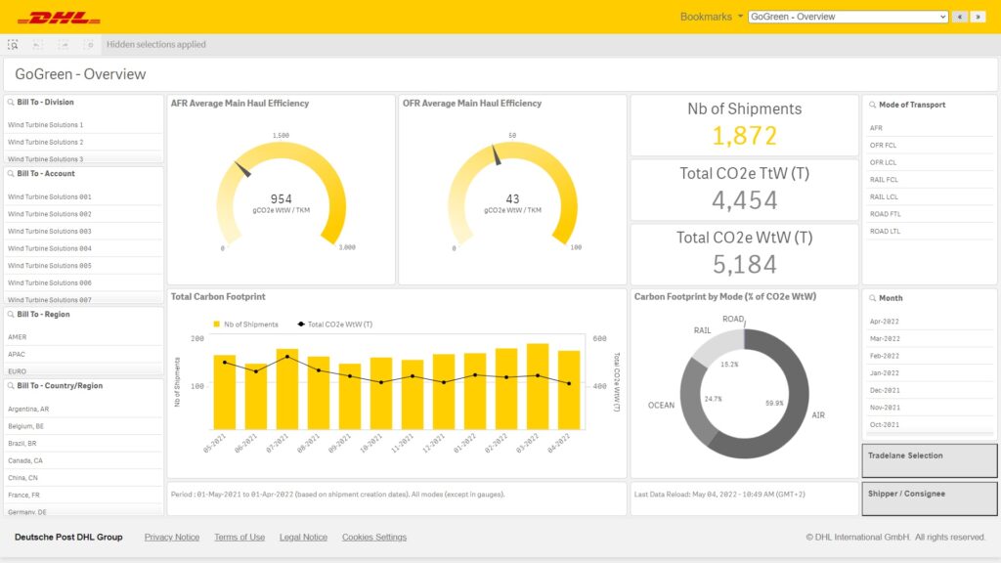The height and width of the screenshot is (563, 1001).
Task: Filter month Oct-2021
Action: [930, 425]
